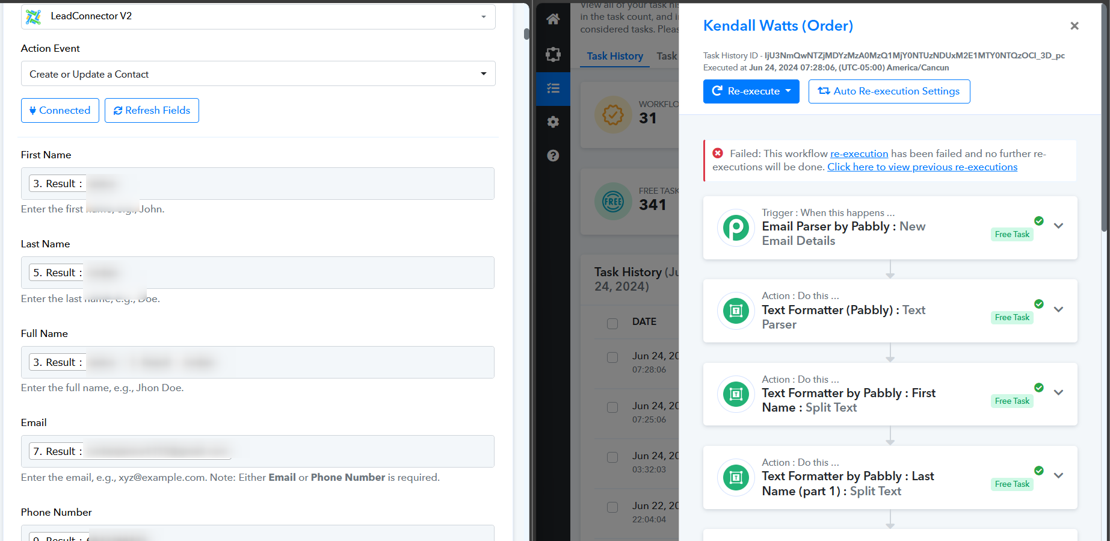Check the Jun 24 07:28:06 task row
The image size is (1110, 541).
pyautogui.click(x=612, y=357)
